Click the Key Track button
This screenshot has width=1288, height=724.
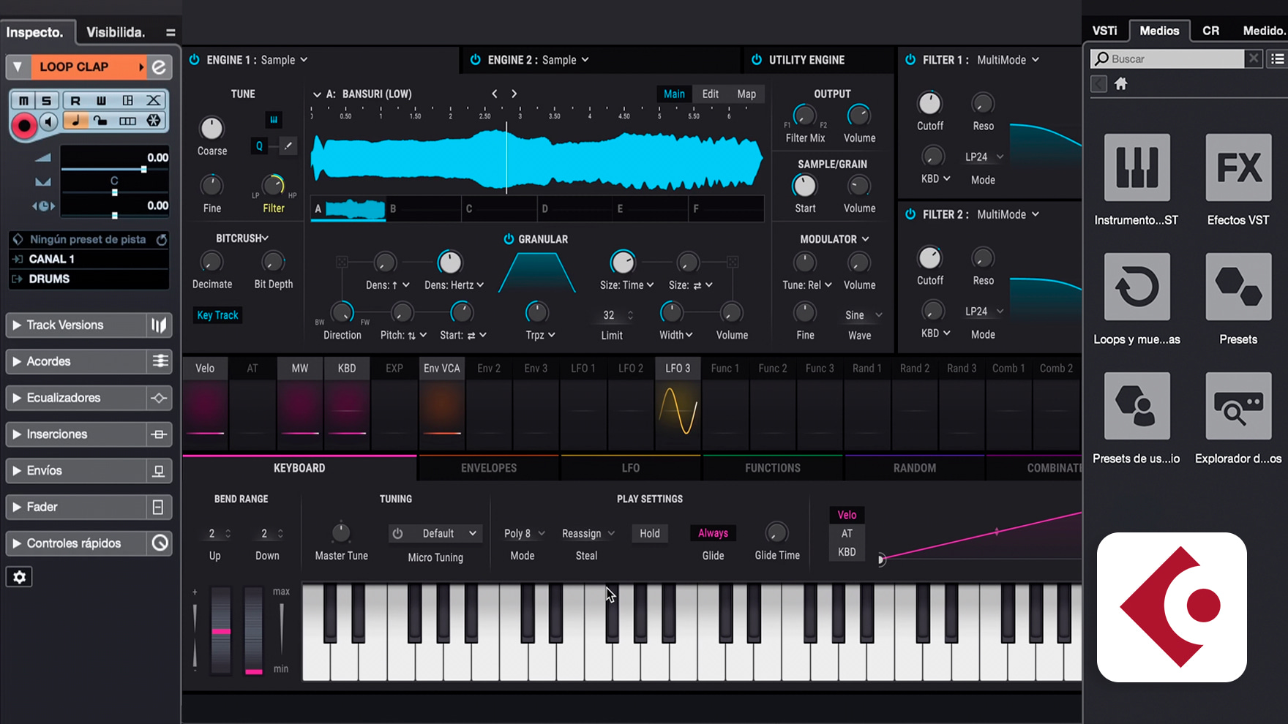(217, 315)
